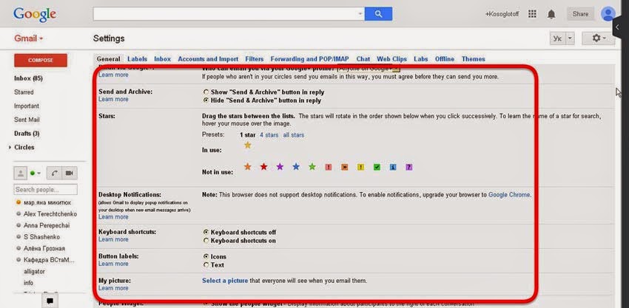Switch to the Web Clips tab
Image resolution: width=629 pixels, height=308 pixels.
coord(392,59)
